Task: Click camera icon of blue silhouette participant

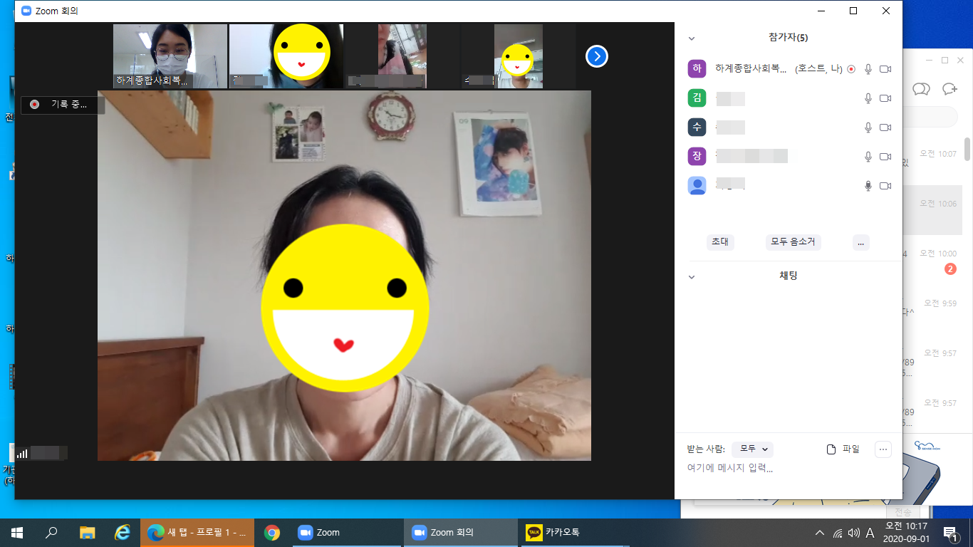Action: click(x=885, y=186)
